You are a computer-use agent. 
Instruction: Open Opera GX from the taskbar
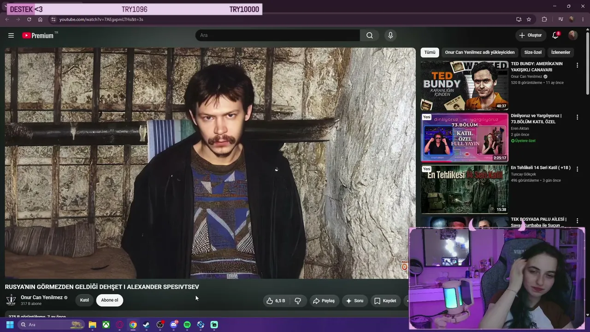click(119, 325)
